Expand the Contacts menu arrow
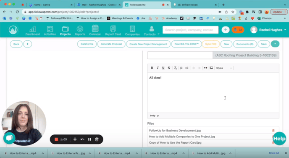The height and width of the screenshot is (158, 289). click(158, 34)
